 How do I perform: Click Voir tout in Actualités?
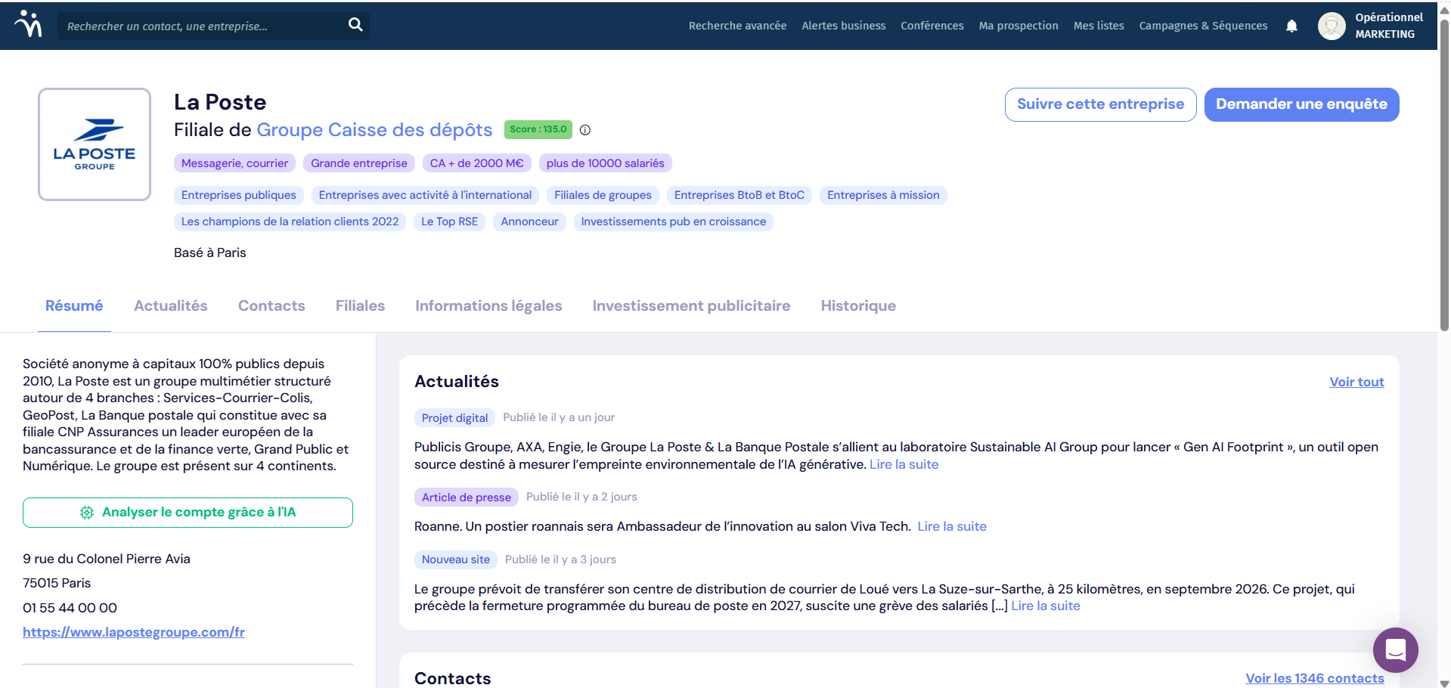(1356, 382)
